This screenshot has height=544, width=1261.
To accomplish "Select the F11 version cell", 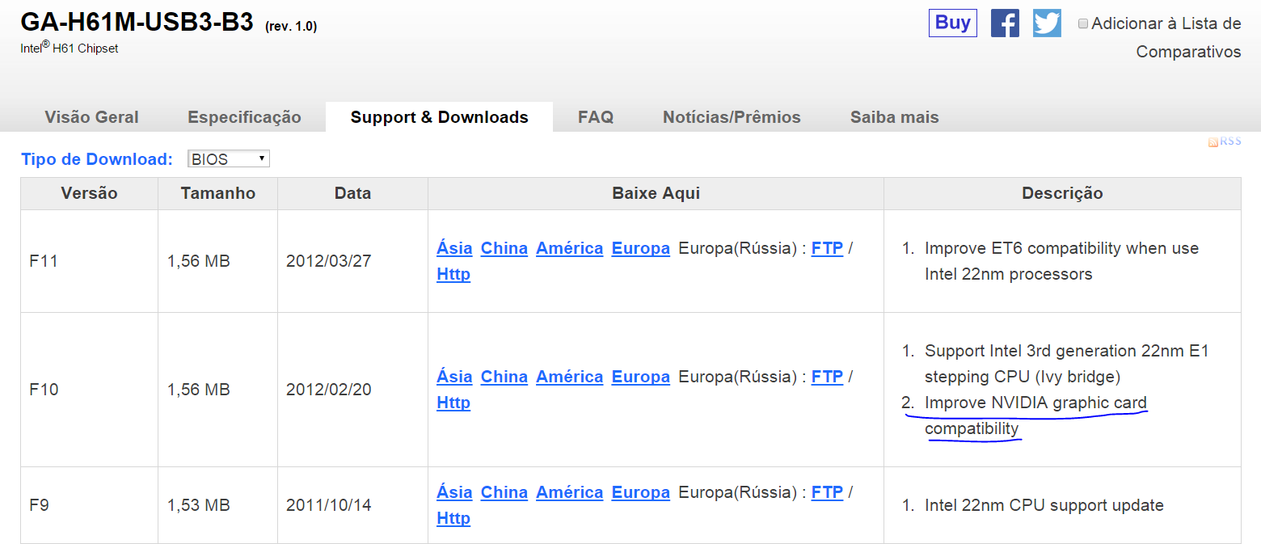I will point(89,261).
